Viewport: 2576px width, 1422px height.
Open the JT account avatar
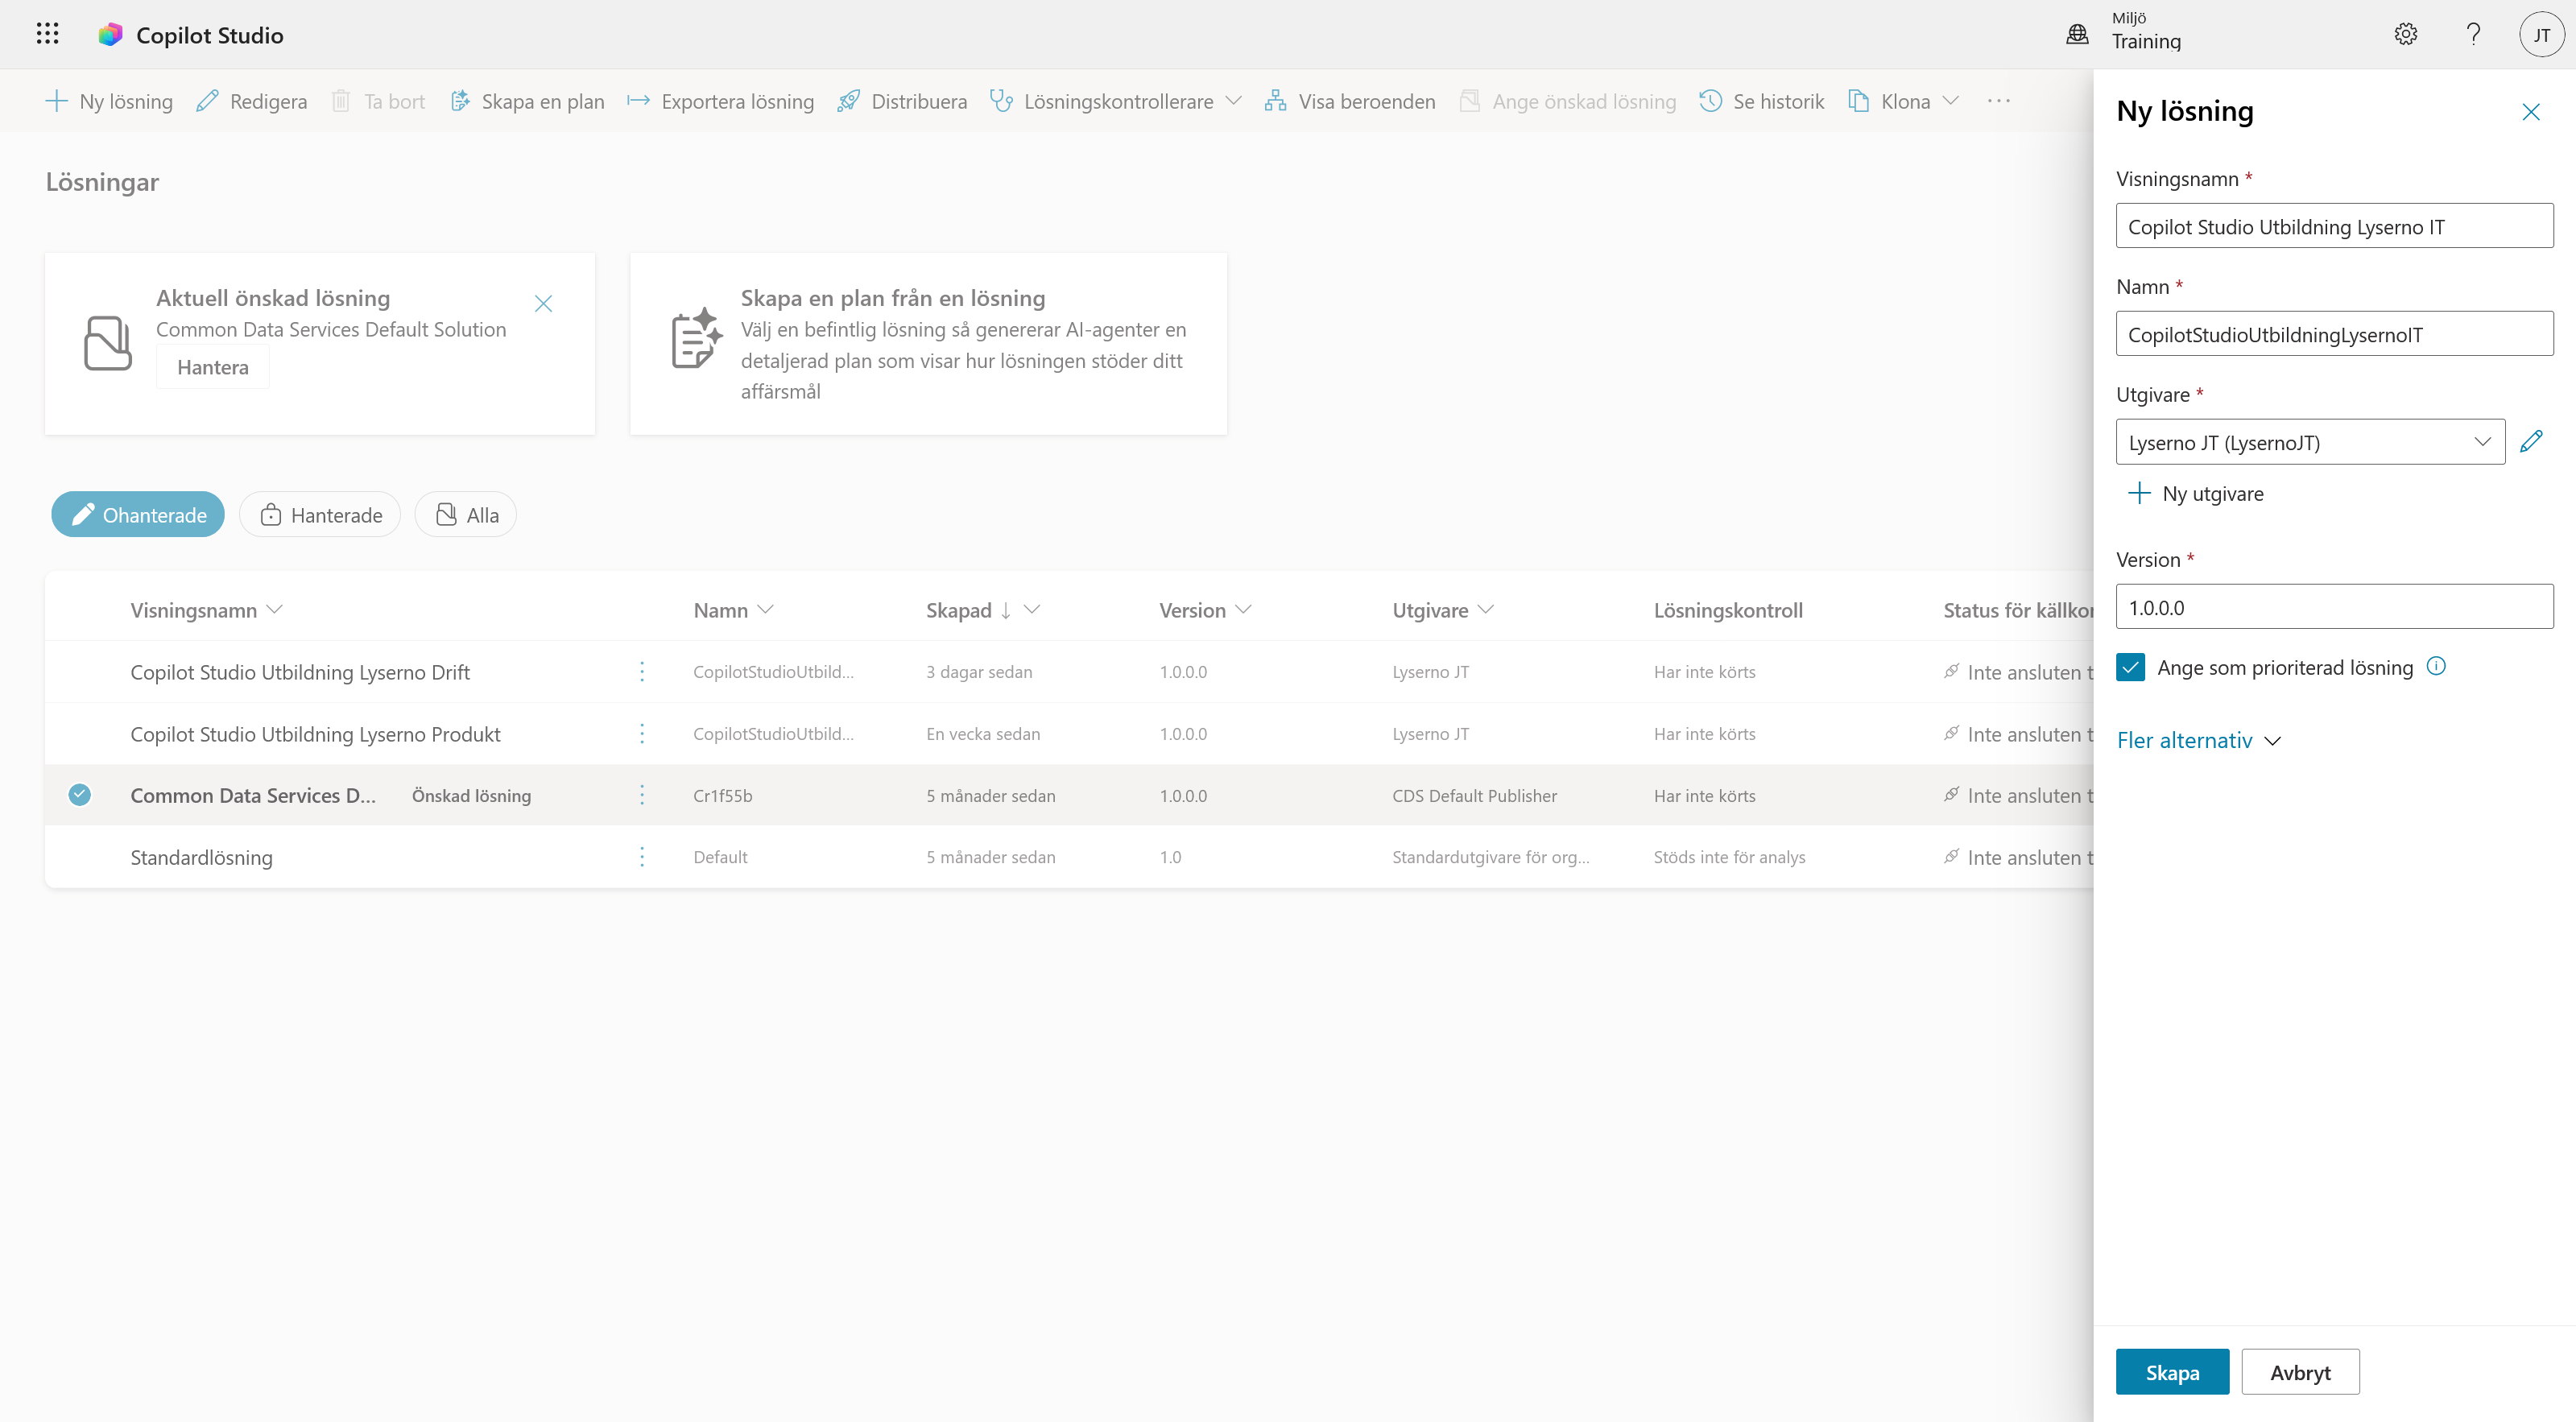tap(2541, 34)
